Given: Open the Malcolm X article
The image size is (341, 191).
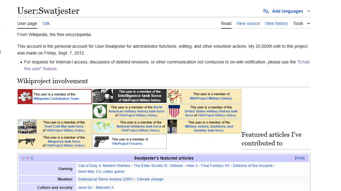Looking at the screenshot, I should click(x=105, y=188).
